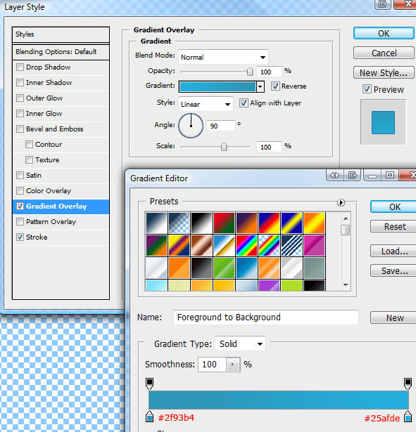This screenshot has width=416, height=432.
Task: Click the Gradient Editor left-right arrows title icon
Action: (334, 175)
